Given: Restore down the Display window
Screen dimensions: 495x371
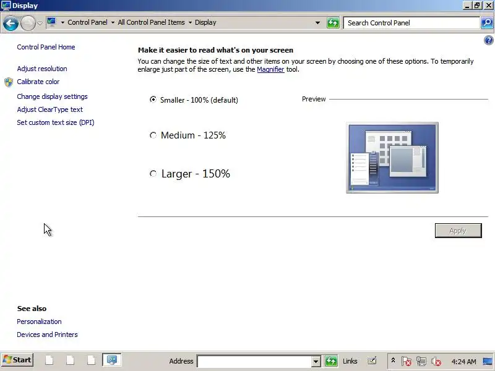Looking at the screenshot, I should point(477,6).
